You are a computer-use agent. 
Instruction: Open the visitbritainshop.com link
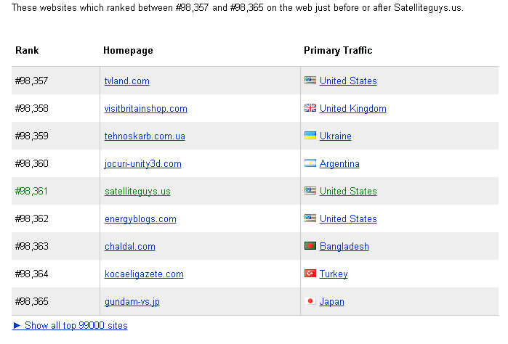point(146,108)
